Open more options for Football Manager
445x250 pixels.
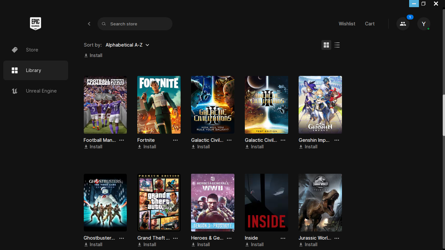pos(122,140)
